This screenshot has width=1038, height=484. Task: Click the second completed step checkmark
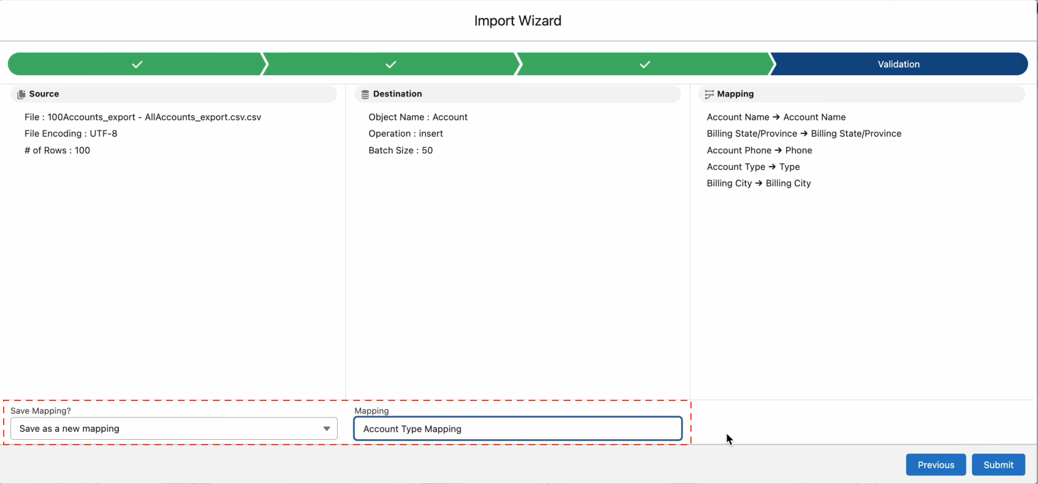(x=391, y=65)
